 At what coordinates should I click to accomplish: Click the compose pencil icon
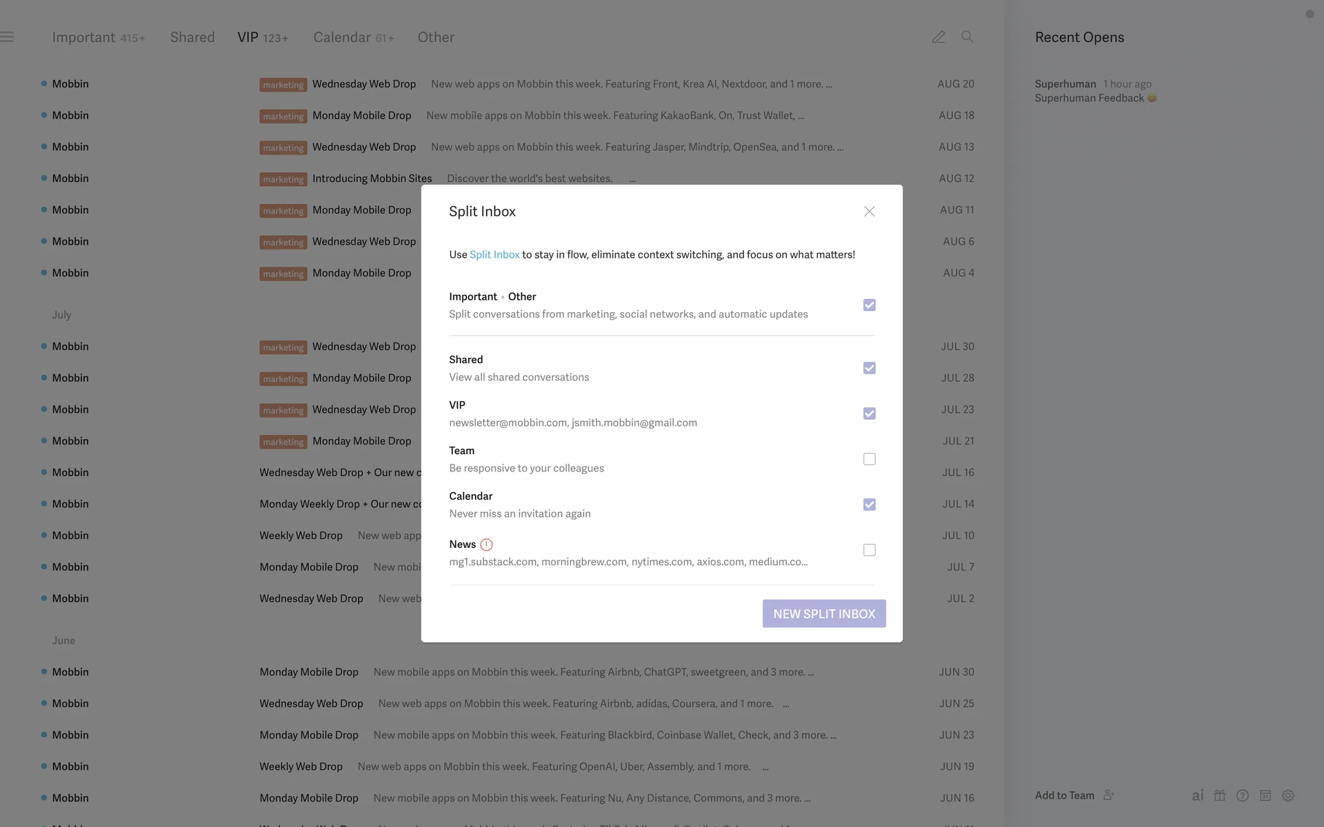pyautogui.click(x=938, y=37)
